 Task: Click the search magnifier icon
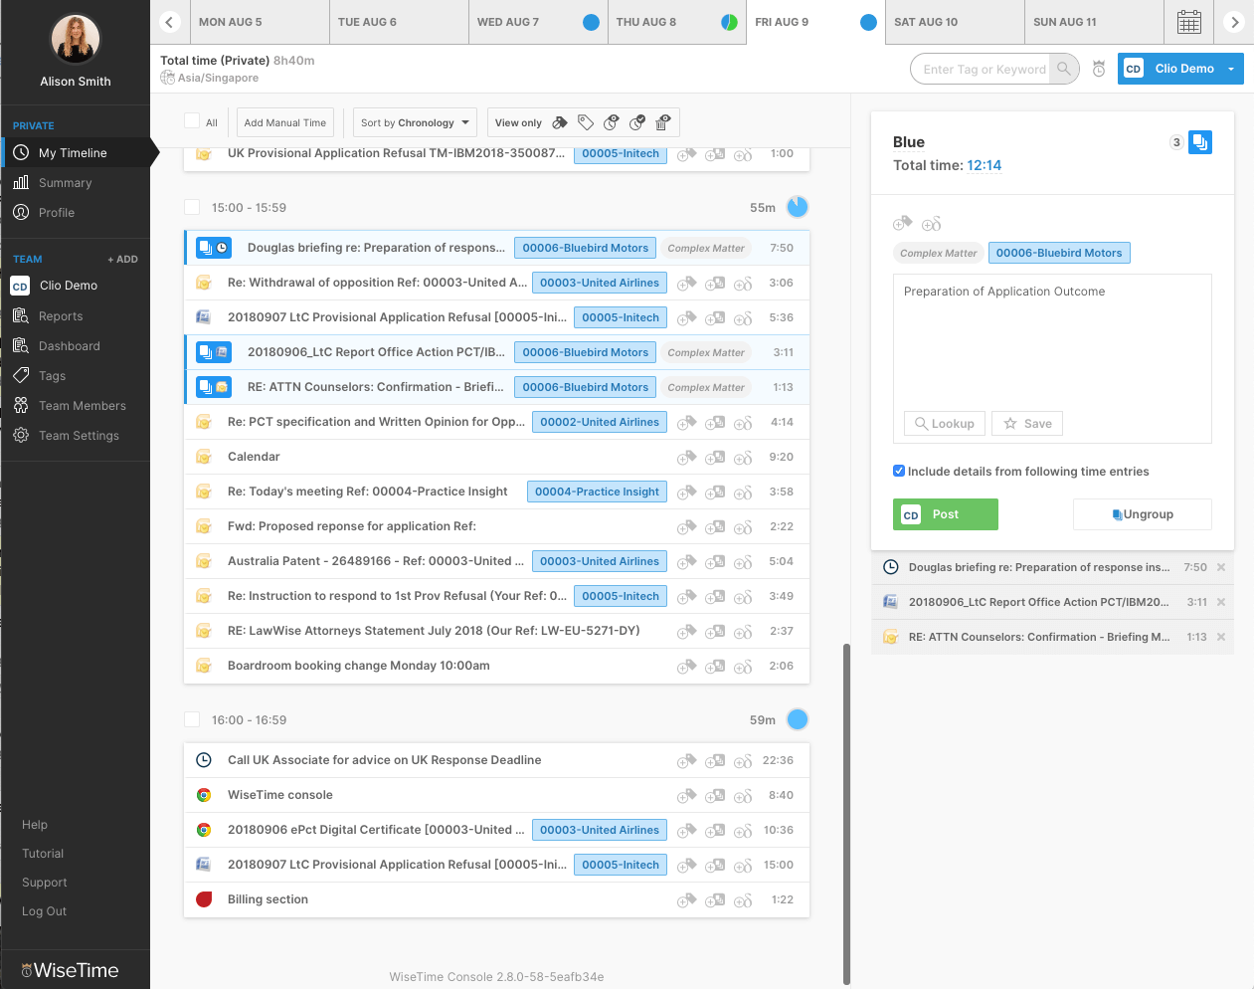1064,69
